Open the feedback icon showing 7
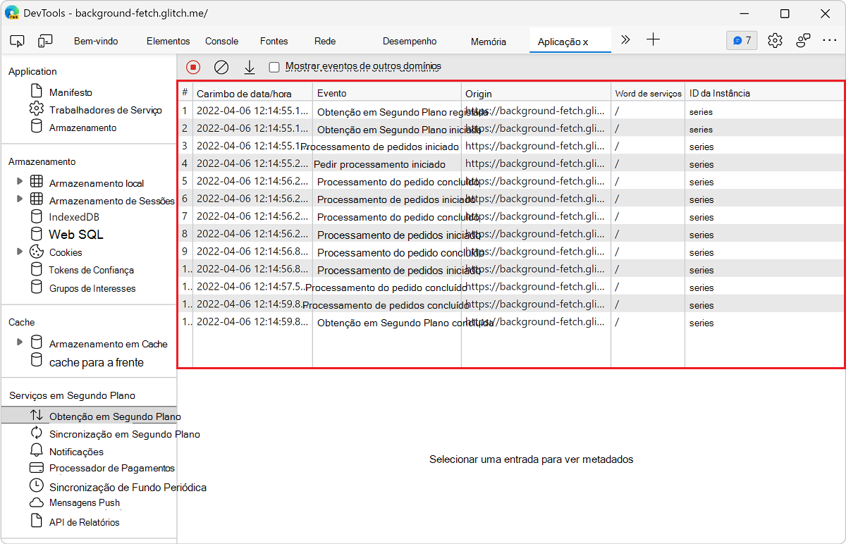 pos(741,40)
